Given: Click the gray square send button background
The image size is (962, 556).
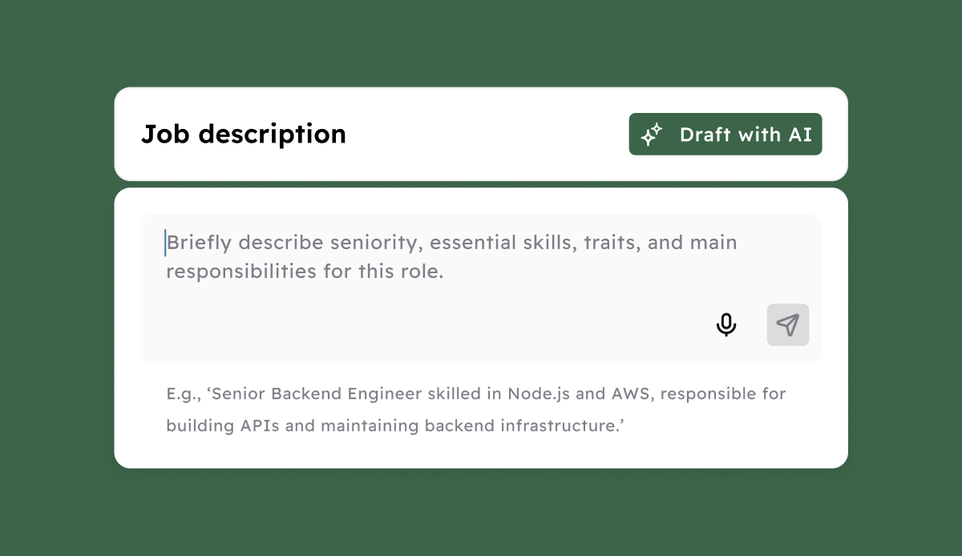Looking at the screenshot, I should click(x=788, y=324).
